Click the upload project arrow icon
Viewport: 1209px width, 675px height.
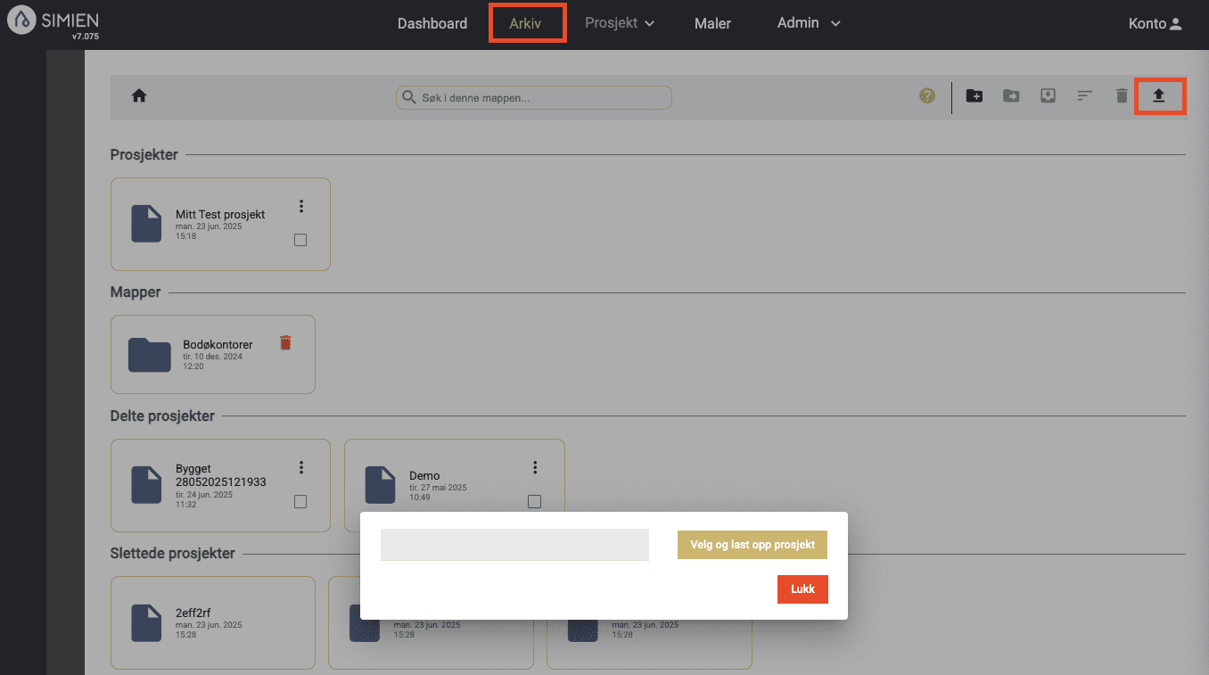point(1159,95)
